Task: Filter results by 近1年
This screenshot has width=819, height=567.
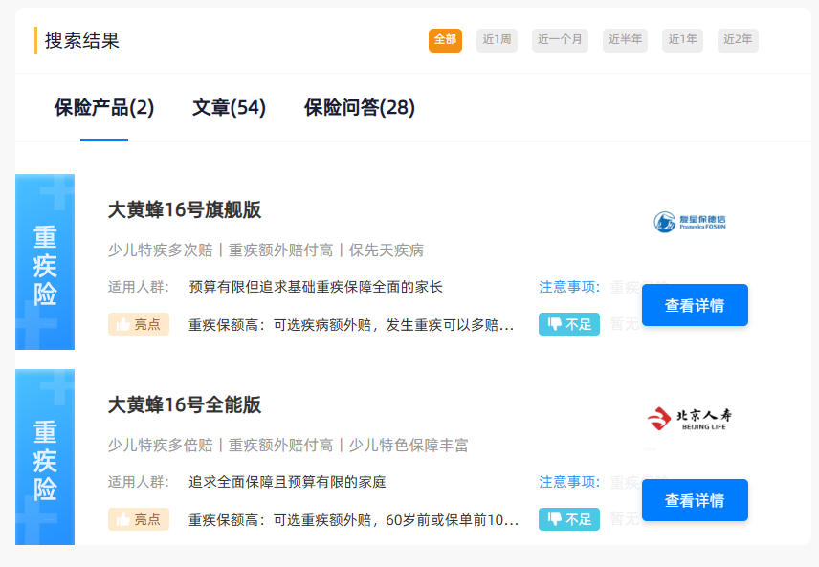Action: [x=682, y=40]
